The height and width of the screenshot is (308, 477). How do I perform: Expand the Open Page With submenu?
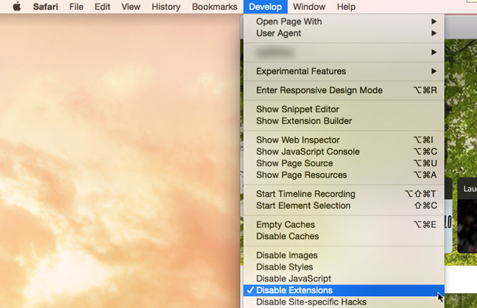tap(289, 21)
